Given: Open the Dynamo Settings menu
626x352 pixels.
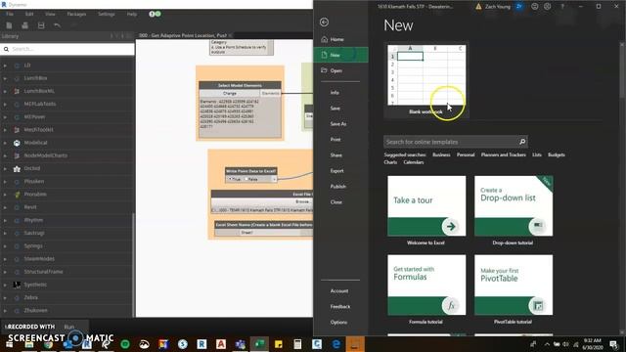Looking at the screenshot, I should pyautogui.click(x=107, y=14).
